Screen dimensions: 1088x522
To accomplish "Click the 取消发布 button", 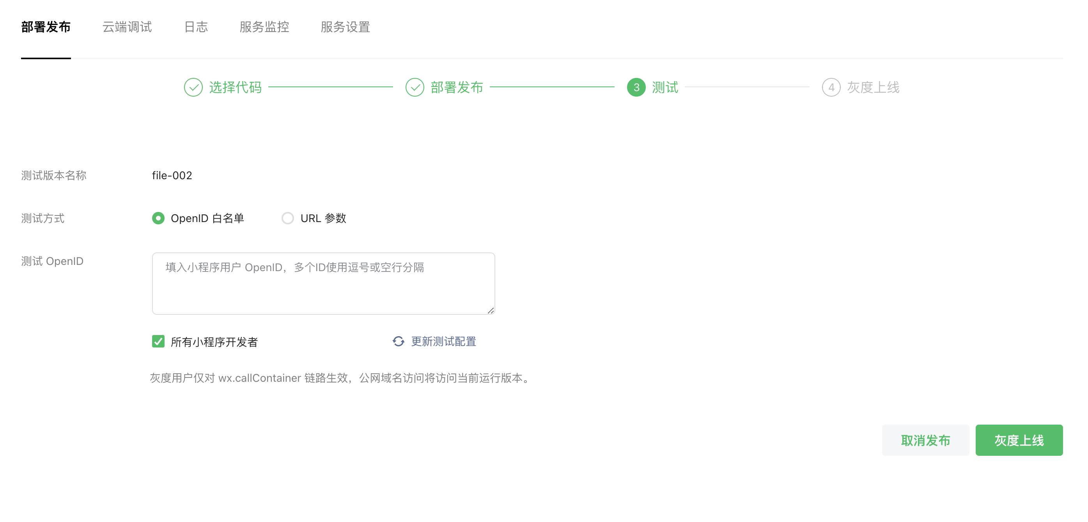I will click(x=925, y=440).
